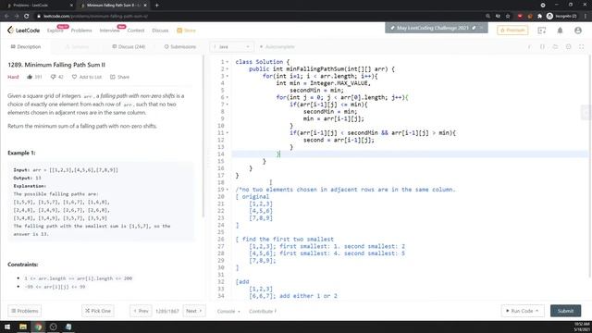Go to the Prev problem
The height and width of the screenshot is (333, 592).
click(141, 311)
